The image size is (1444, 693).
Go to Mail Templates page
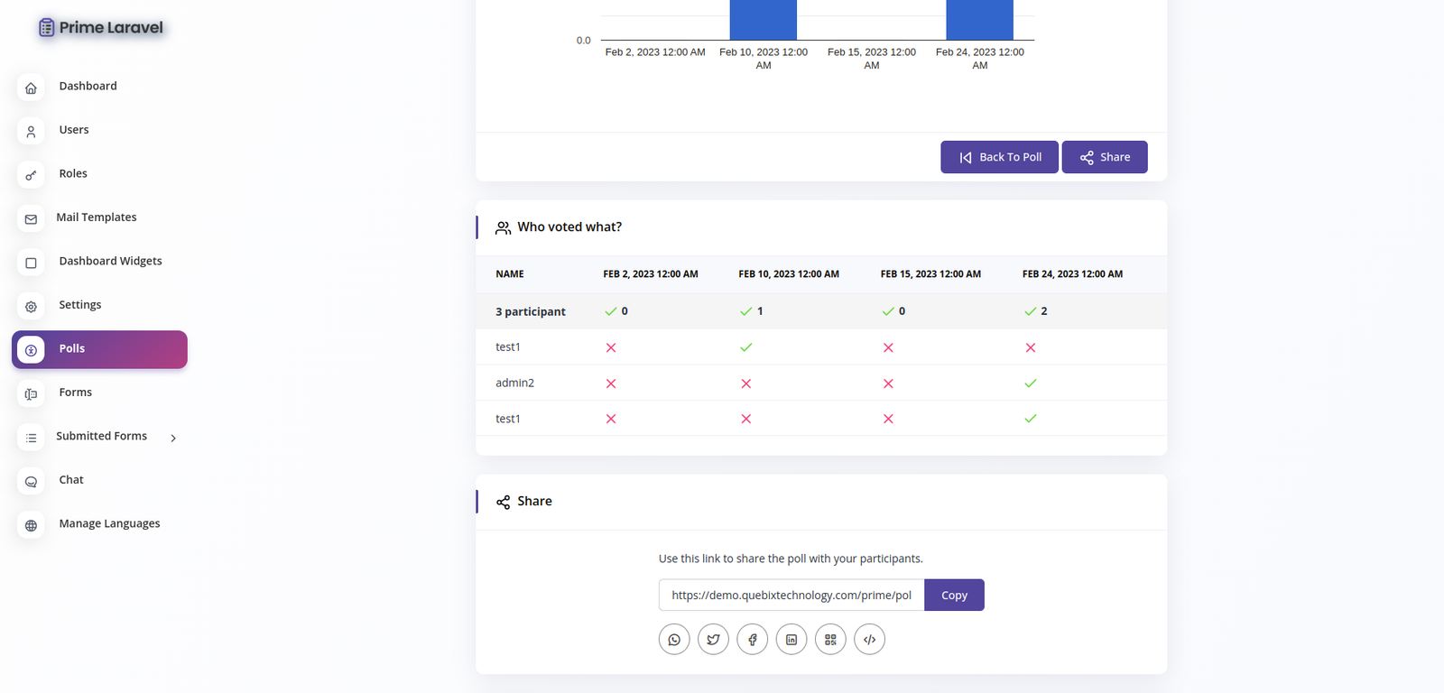point(96,217)
